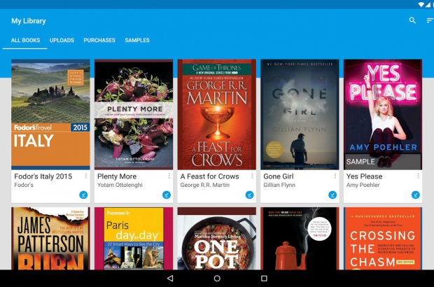
Task: Toggle the Gone Girl downloaded badge
Action: (332, 195)
